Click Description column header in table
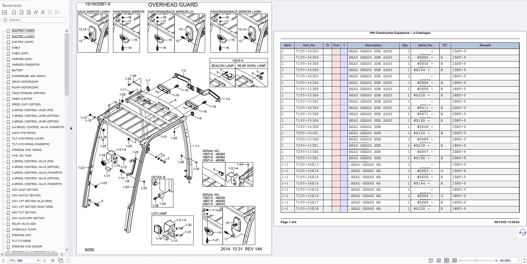527x264 pixels. coord(373,45)
